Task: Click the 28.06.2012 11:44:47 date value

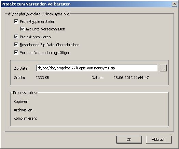Action: point(131,78)
